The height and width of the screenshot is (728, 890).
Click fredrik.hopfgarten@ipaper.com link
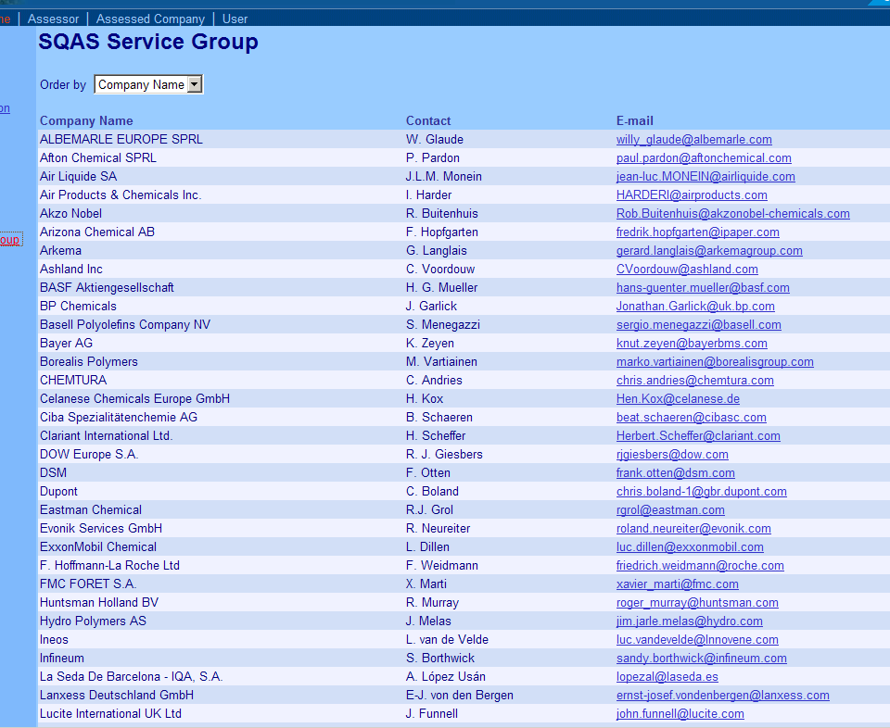click(x=697, y=232)
